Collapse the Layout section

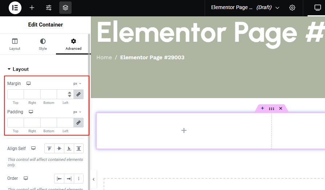point(18,69)
